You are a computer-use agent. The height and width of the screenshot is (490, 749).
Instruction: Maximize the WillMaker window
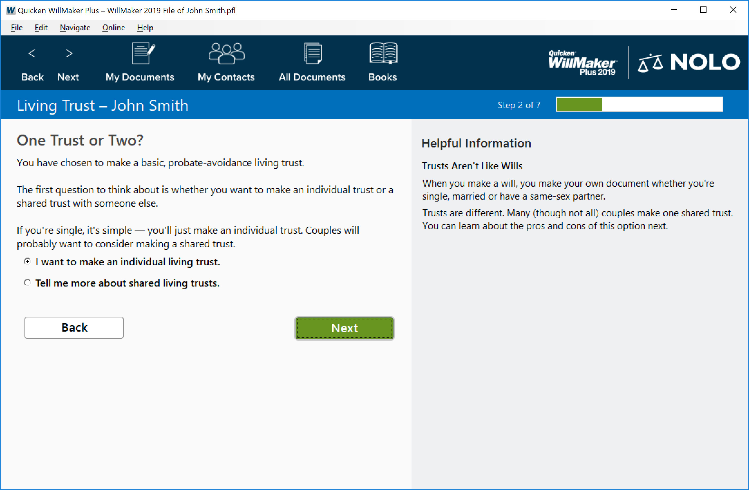click(x=703, y=10)
